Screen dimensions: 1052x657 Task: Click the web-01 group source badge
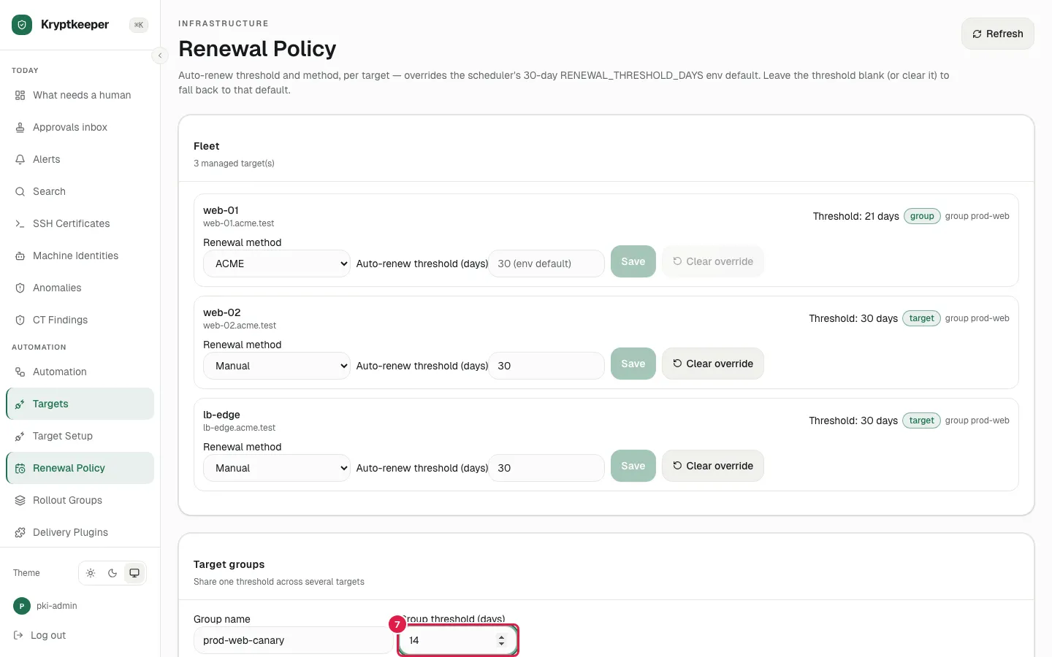[922, 216]
